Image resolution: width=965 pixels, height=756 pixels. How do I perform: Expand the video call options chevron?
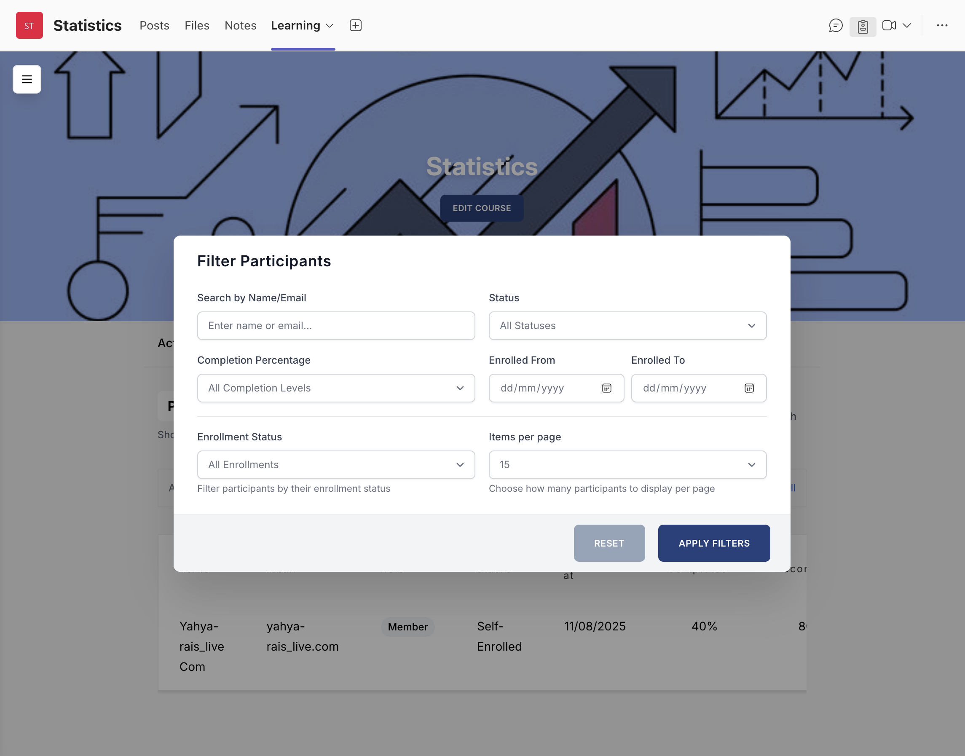(x=906, y=26)
